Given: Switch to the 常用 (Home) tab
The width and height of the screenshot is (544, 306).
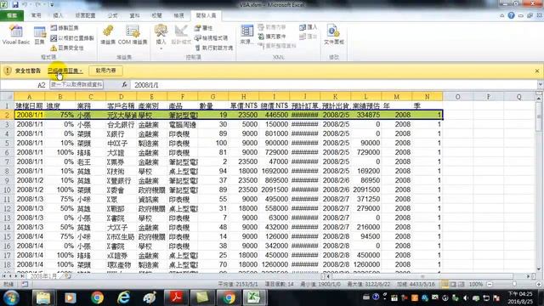Looking at the screenshot, I should point(36,15).
